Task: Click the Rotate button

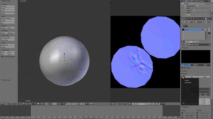Action: [x=8, y=9]
